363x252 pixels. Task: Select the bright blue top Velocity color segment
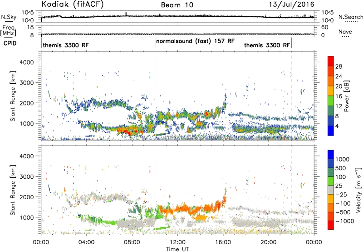(x=331, y=155)
